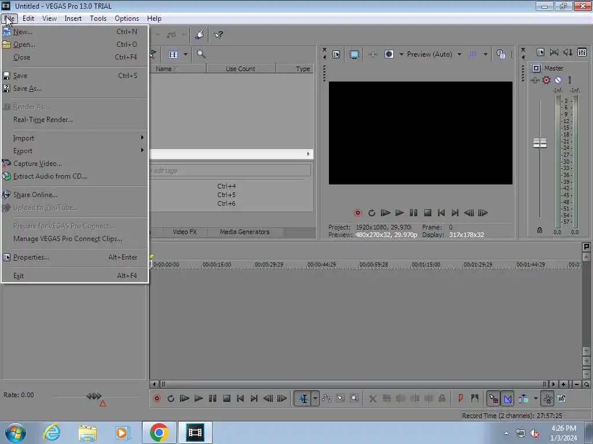Select the Envelope Edit tool
The image size is (593, 444).
327,399
